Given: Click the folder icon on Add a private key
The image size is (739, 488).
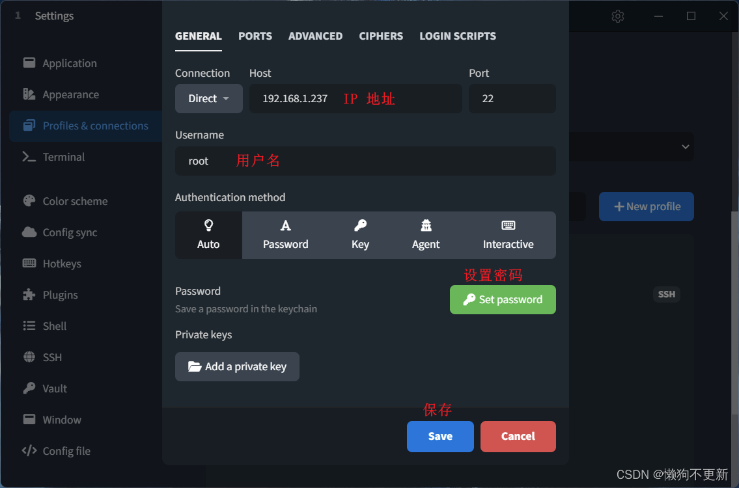Looking at the screenshot, I should click(195, 366).
